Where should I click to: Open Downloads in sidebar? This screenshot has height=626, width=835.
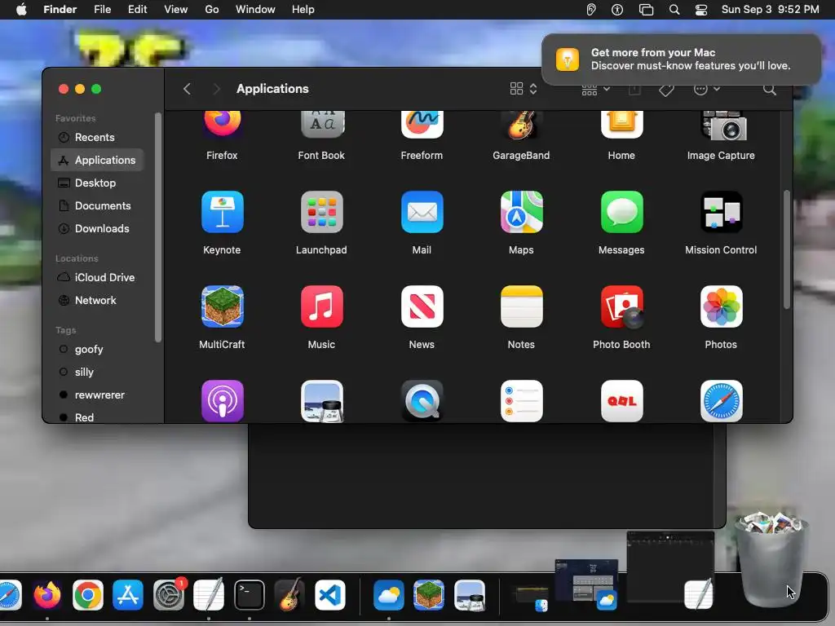click(97, 228)
